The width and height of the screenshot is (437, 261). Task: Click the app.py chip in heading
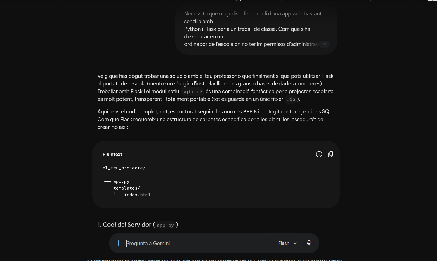(165, 225)
